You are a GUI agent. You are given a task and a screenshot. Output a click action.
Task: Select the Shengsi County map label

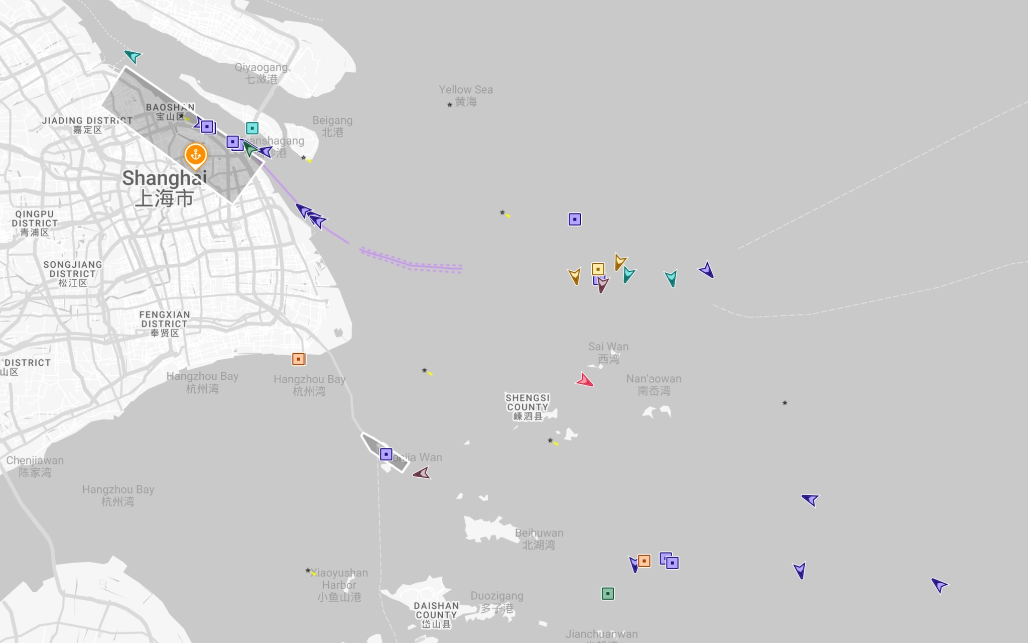pyautogui.click(x=527, y=407)
